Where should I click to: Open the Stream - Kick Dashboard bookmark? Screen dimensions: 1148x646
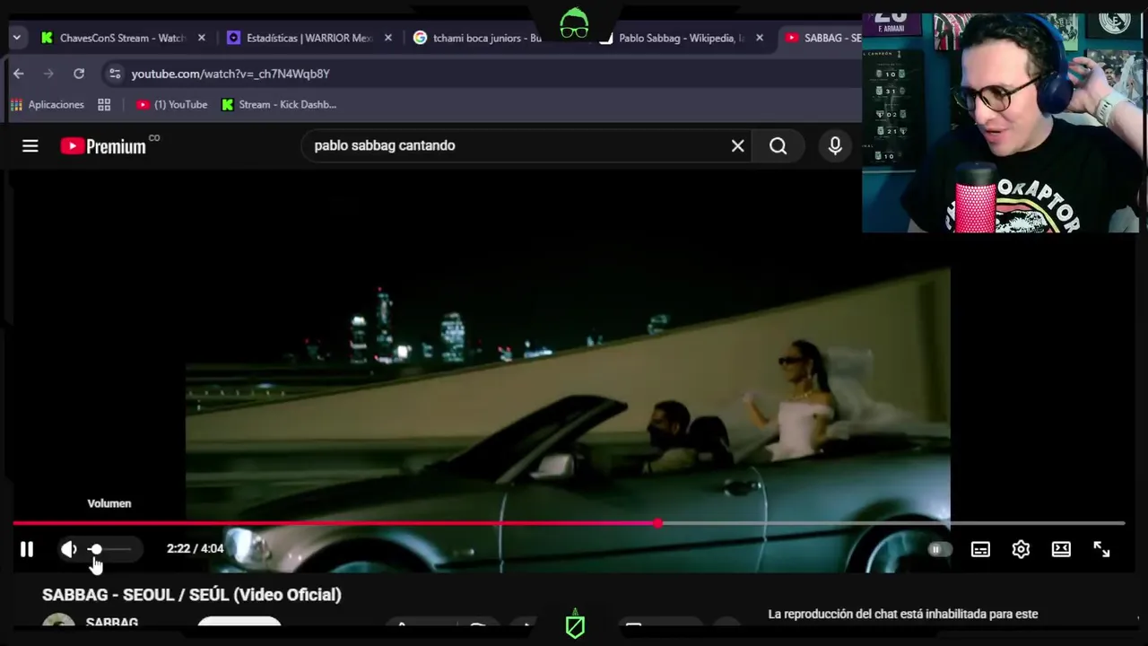point(279,104)
